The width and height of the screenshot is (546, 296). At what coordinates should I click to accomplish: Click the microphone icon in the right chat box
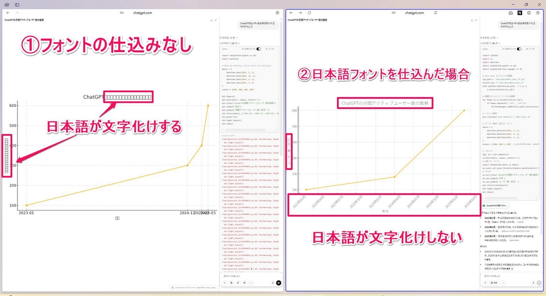click(x=533, y=283)
